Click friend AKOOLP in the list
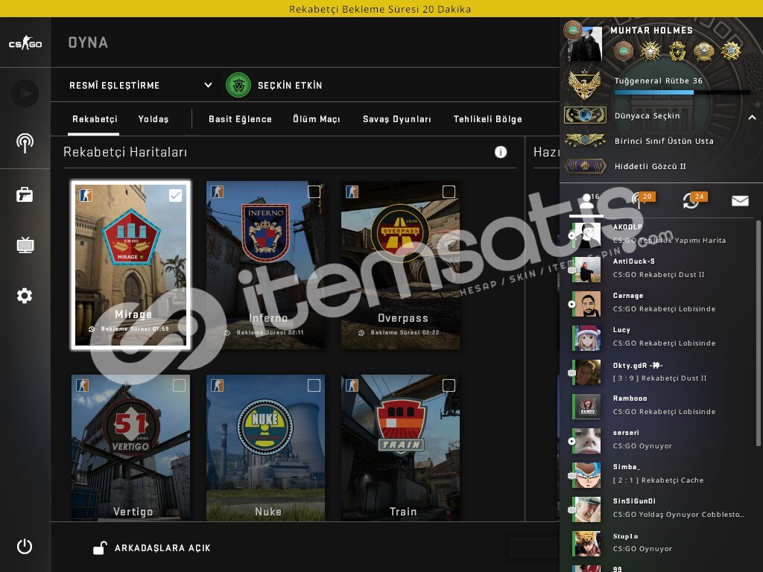763x572 pixels. point(662,234)
